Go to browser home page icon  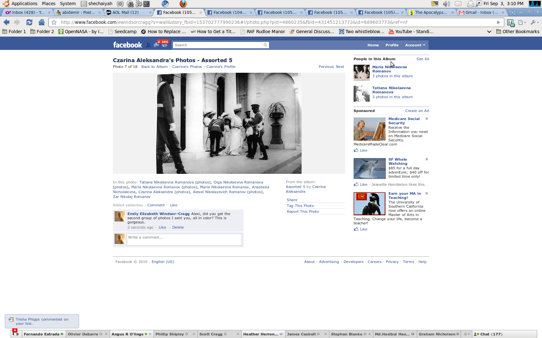pos(41,22)
